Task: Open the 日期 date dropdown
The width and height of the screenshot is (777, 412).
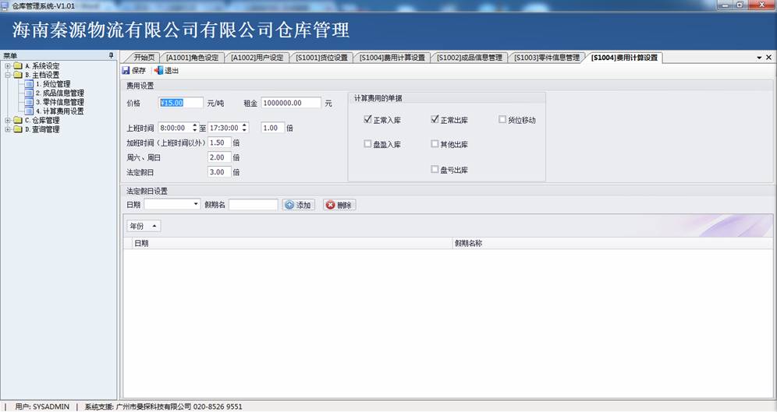Action: (x=197, y=204)
